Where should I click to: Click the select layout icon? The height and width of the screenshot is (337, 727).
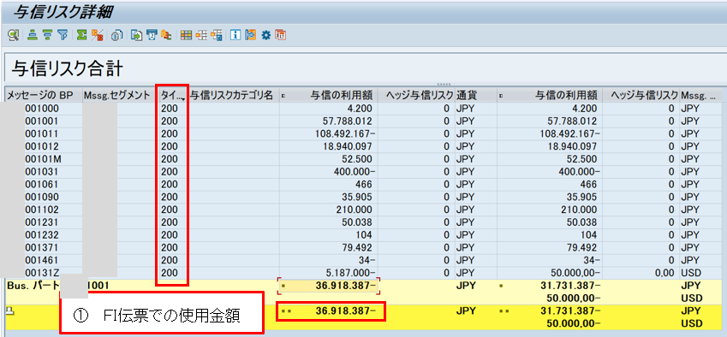(x=202, y=35)
